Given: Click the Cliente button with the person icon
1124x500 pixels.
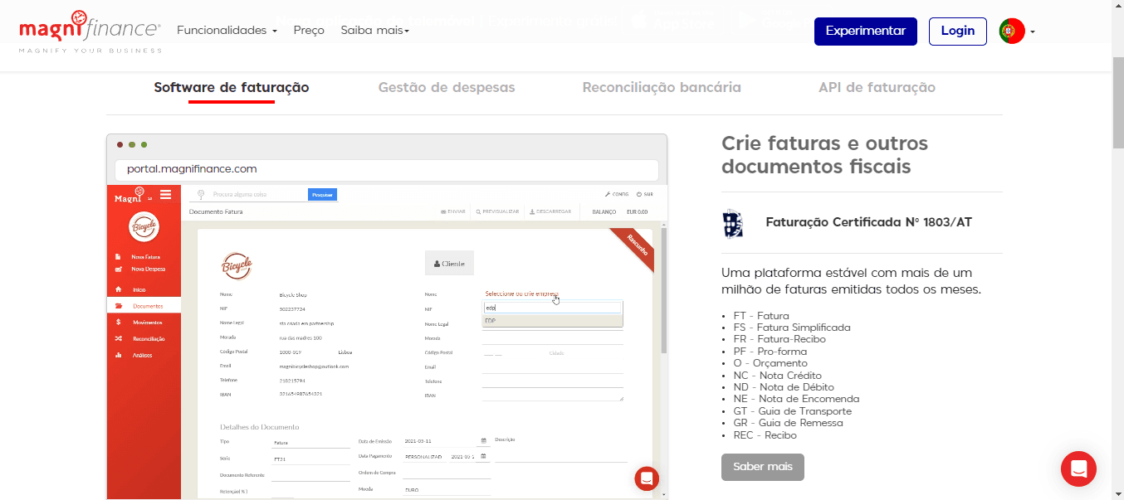Looking at the screenshot, I should 449,263.
